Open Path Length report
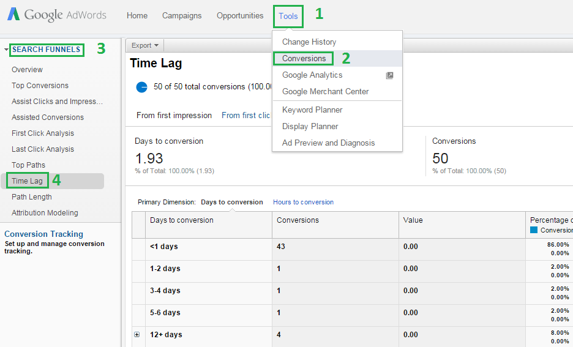 click(x=31, y=197)
